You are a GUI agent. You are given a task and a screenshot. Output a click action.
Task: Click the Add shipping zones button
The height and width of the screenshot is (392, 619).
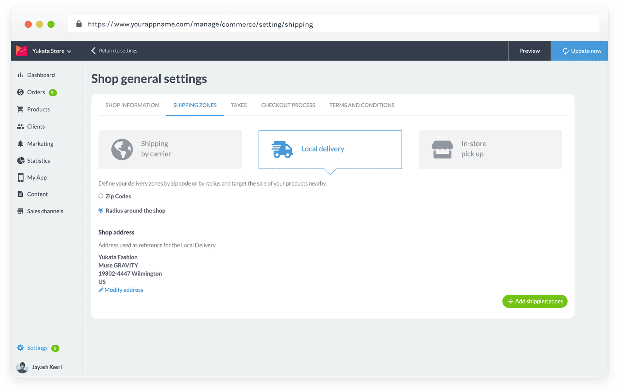click(x=535, y=302)
